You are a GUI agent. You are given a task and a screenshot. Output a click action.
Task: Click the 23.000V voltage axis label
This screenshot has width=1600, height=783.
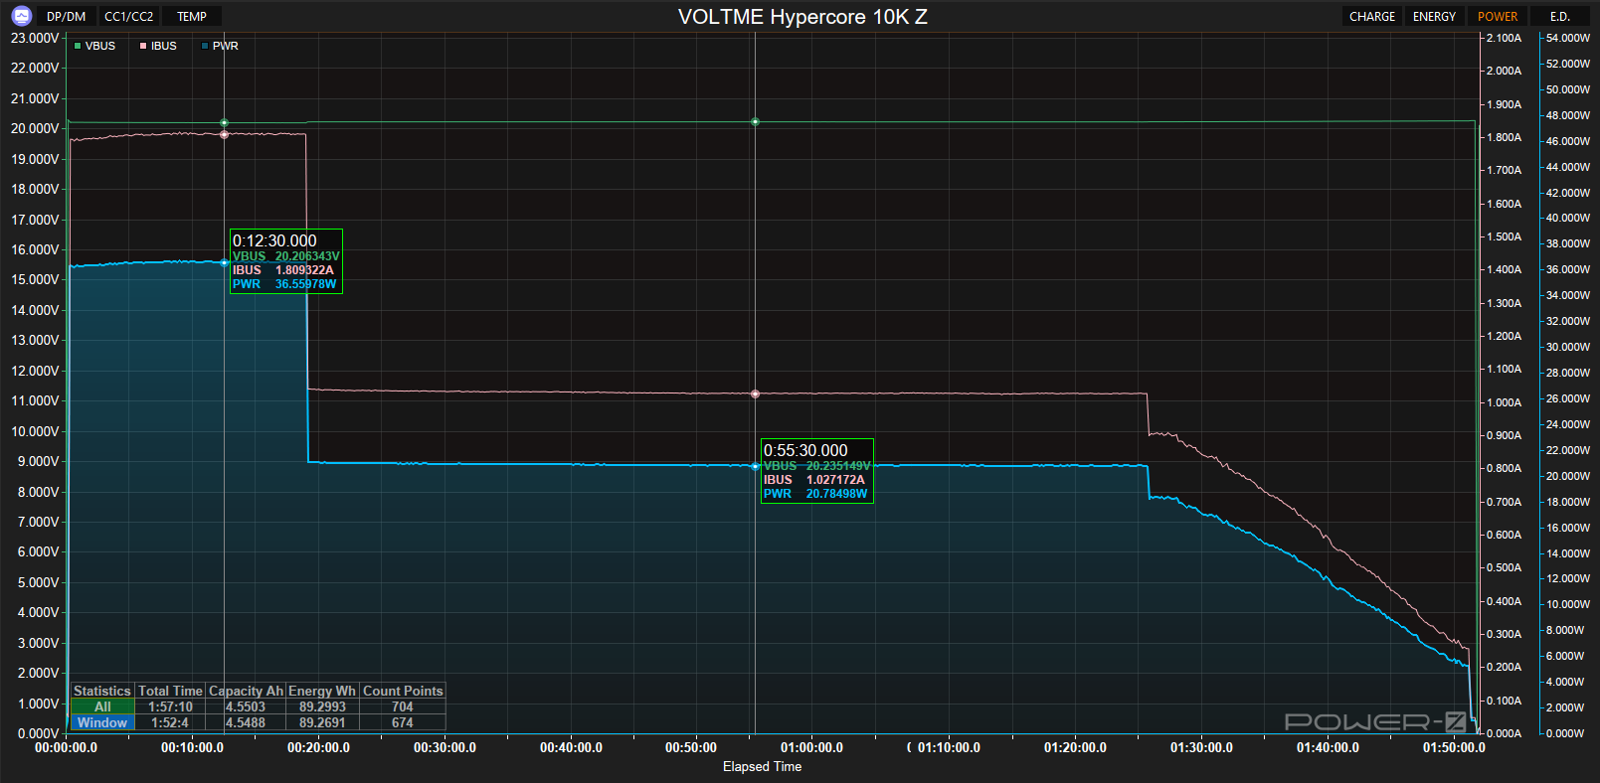pos(35,38)
